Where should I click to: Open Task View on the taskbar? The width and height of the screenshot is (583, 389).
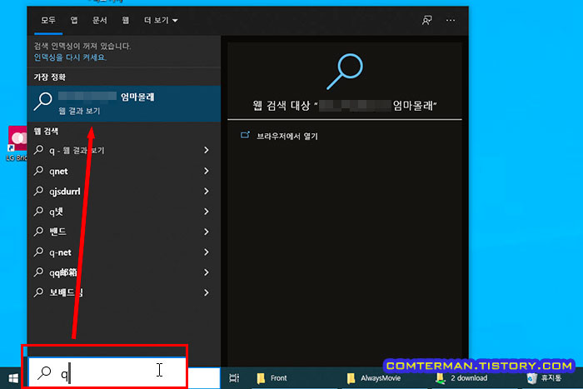[234, 378]
